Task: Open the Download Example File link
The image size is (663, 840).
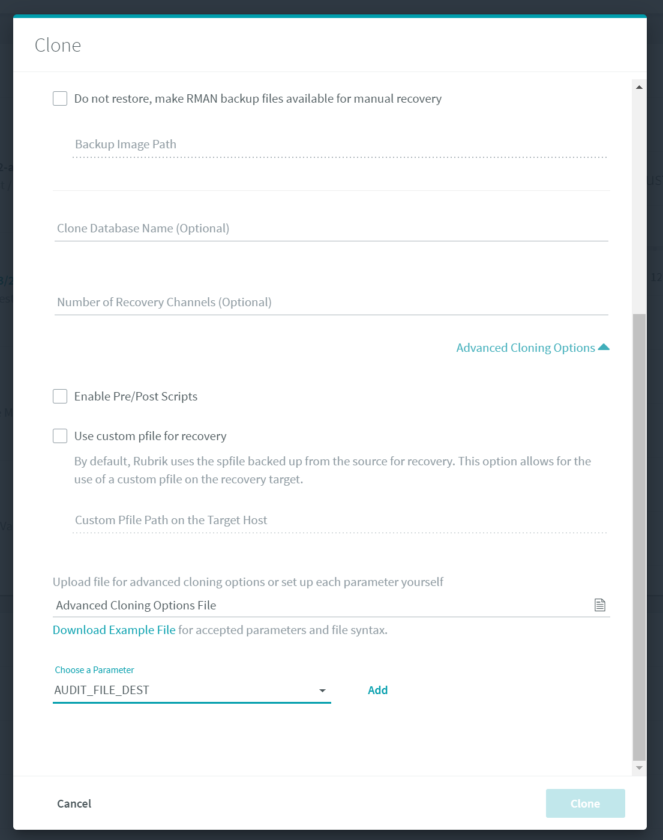Action: pyautogui.click(x=114, y=630)
